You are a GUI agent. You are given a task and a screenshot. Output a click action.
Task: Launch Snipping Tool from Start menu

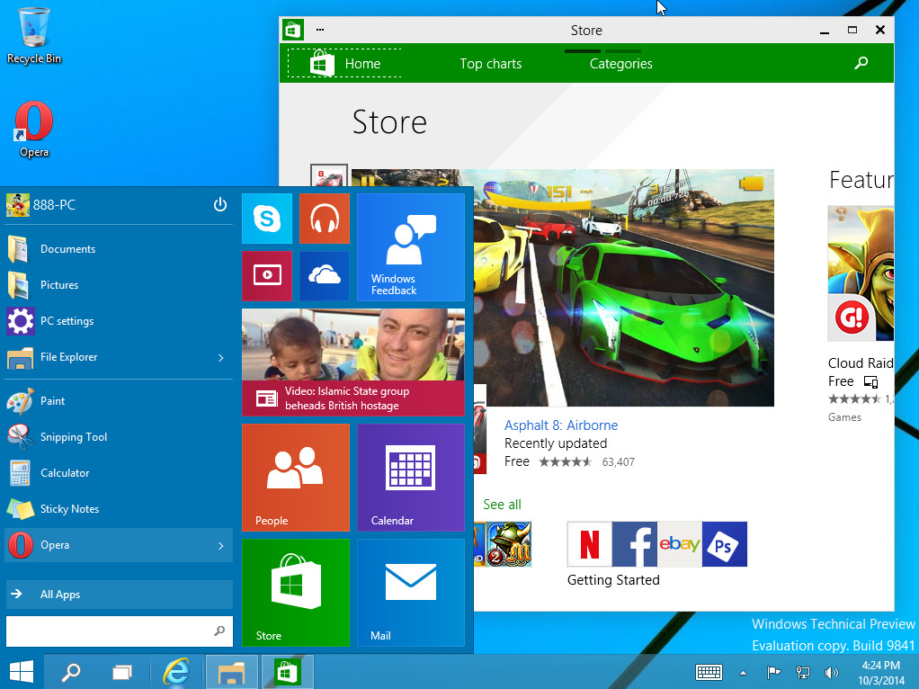pyautogui.click(x=119, y=437)
